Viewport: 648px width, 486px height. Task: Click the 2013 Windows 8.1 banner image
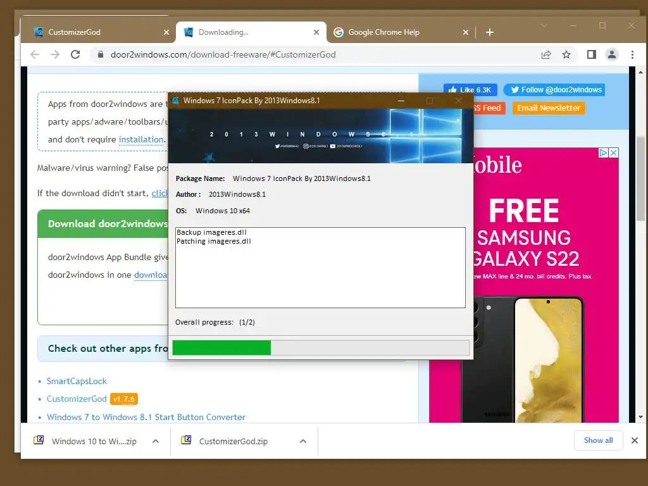point(321,136)
